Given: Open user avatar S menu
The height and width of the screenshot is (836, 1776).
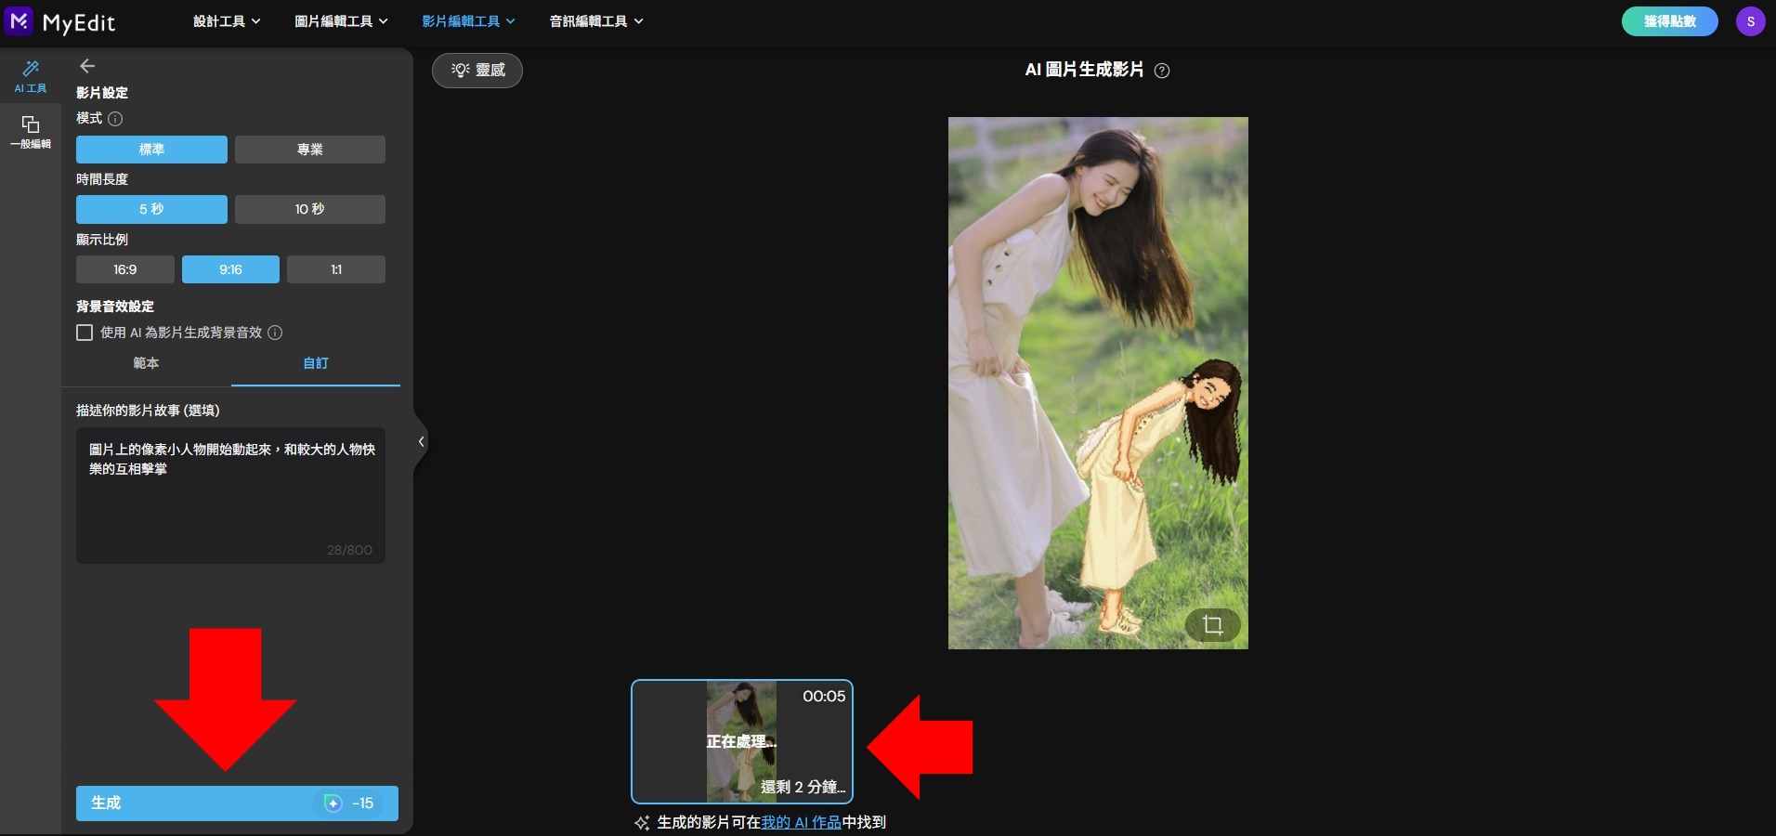Looking at the screenshot, I should click(x=1751, y=21).
